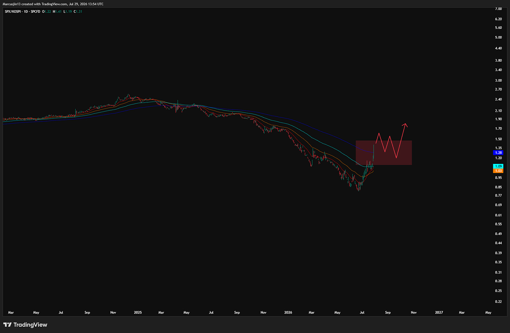This screenshot has height=333, width=510.
Task: Click the 1.50 price axis label
Action: pos(498,139)
